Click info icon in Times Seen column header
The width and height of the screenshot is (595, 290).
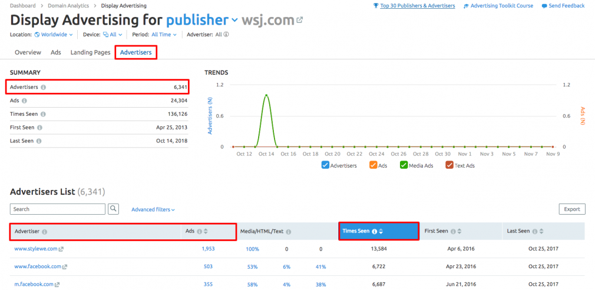click(x=375, y=231)
